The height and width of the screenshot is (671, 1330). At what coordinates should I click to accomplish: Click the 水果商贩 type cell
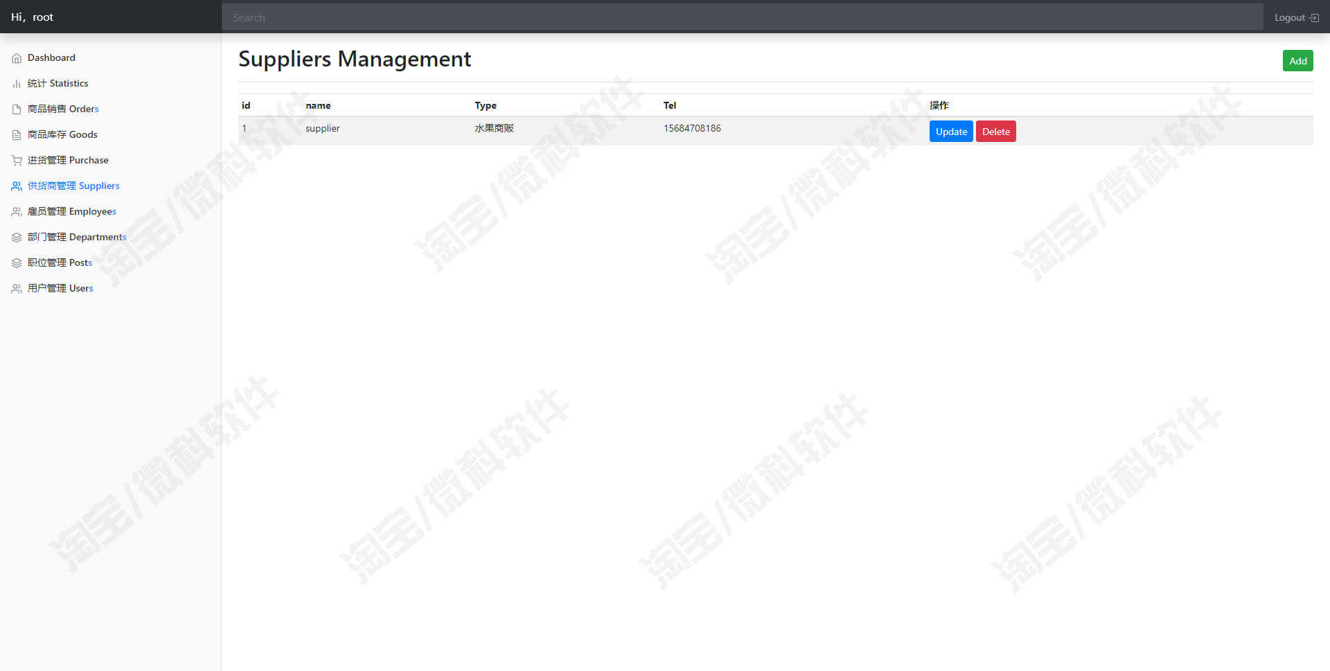[494, 129]
